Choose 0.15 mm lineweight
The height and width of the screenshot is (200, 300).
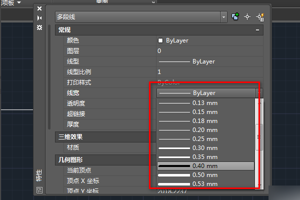[x=205, y=112]
